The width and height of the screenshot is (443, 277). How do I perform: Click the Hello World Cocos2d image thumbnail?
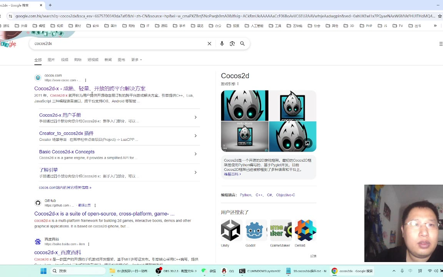(x=245, y=137)
